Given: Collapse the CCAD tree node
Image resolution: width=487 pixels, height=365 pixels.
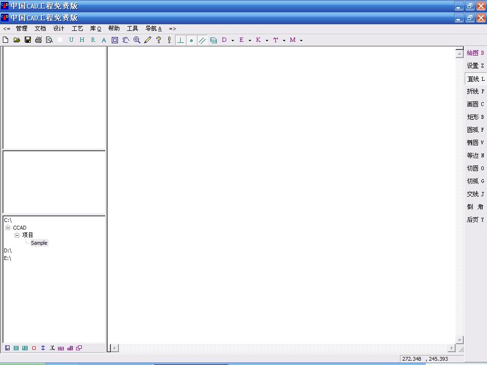Looking at the screenshot, I should [x=8, y=228].
